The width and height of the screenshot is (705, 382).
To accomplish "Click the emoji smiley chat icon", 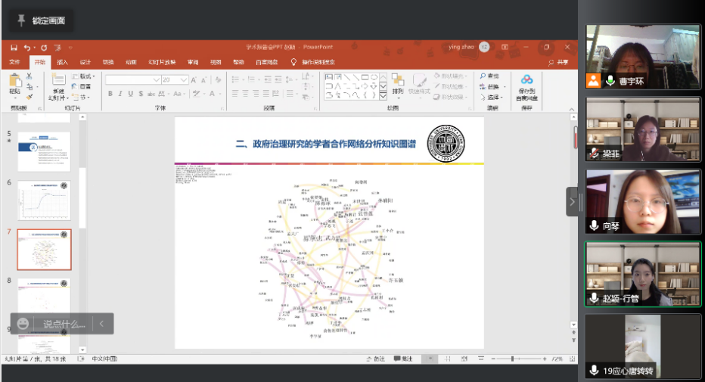I will click(x=23, y=324).
